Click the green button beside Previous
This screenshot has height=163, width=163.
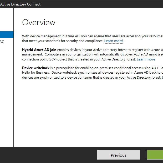(155, 155)
